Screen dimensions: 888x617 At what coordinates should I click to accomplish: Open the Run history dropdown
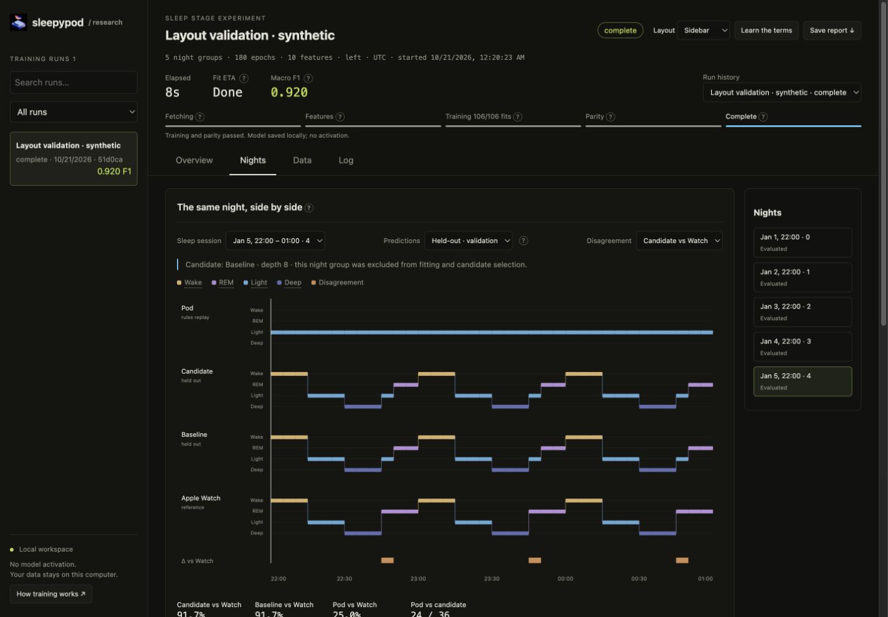[782, 92]
